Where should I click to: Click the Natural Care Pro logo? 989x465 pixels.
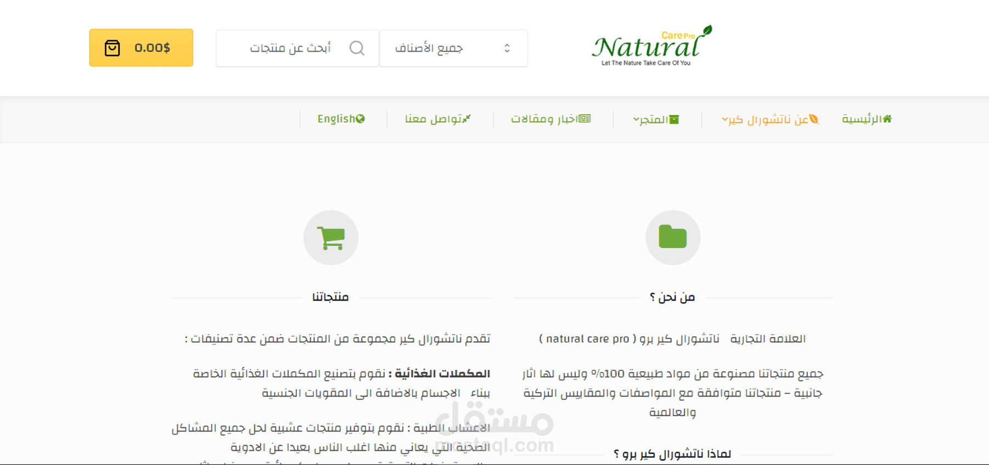(652, 46)
